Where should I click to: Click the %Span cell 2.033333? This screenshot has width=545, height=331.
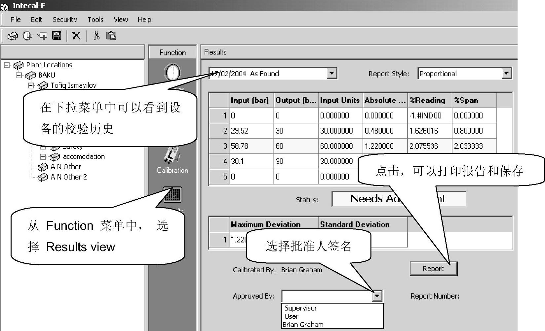[x=475, y=146]
